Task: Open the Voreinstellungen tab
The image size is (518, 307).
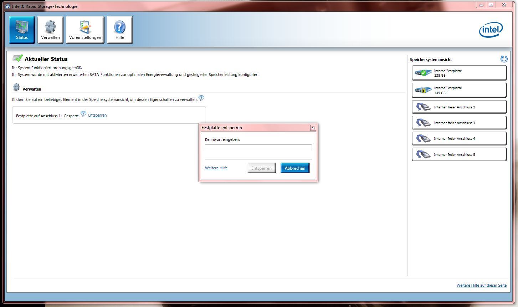Action: coord(85,30)
